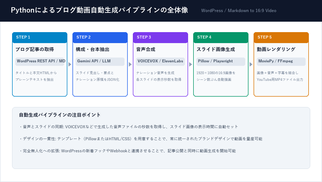Click the main title about the Python blog video pipeline

[99, 10]
